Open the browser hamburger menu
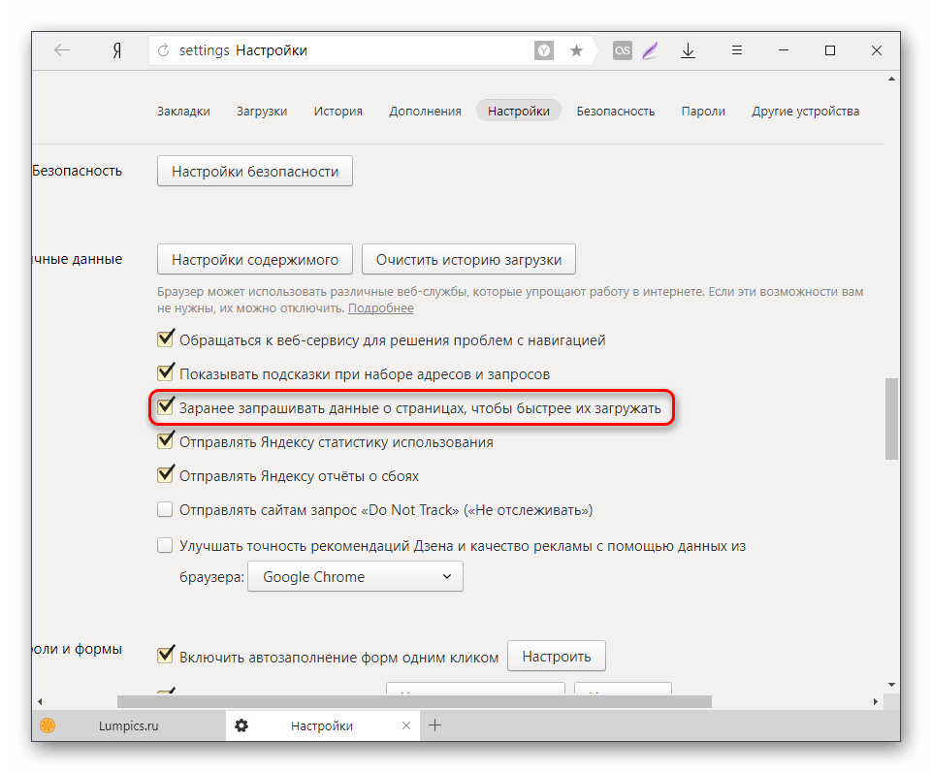Viewport: 932px width, 773px height. pos(737,50)
